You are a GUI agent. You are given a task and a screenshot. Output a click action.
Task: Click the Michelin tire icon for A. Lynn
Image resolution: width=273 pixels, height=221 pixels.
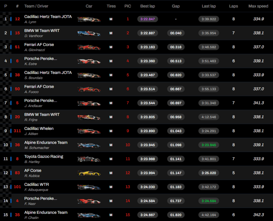coord(111,19)
